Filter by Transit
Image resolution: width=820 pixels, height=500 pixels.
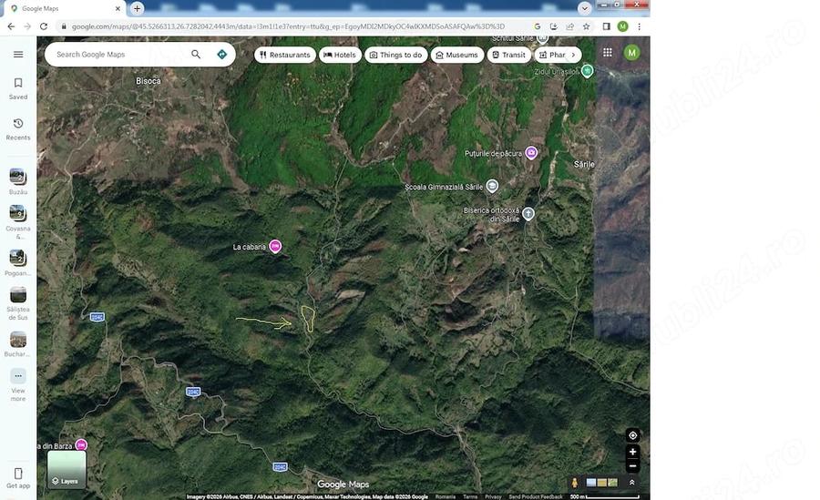tap(508, 55)
